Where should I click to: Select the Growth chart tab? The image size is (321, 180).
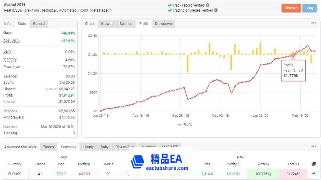coord(107,24)
